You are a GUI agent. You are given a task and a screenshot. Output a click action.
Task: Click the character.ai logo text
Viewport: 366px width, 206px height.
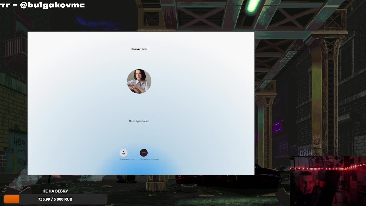139,49
